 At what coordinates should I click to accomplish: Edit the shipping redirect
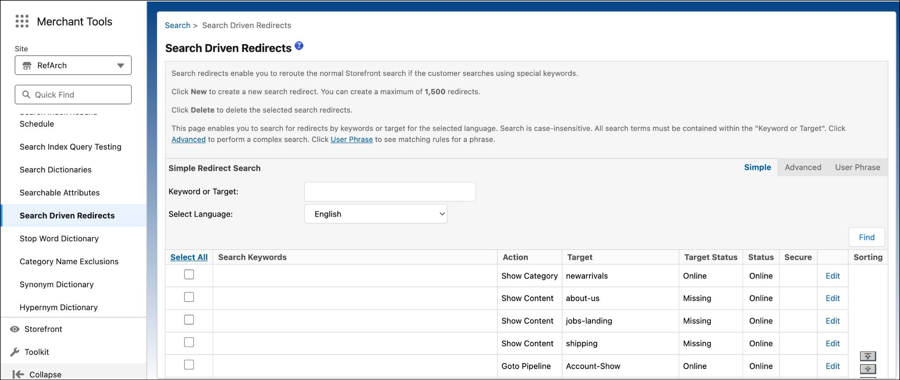coord(832,344)
